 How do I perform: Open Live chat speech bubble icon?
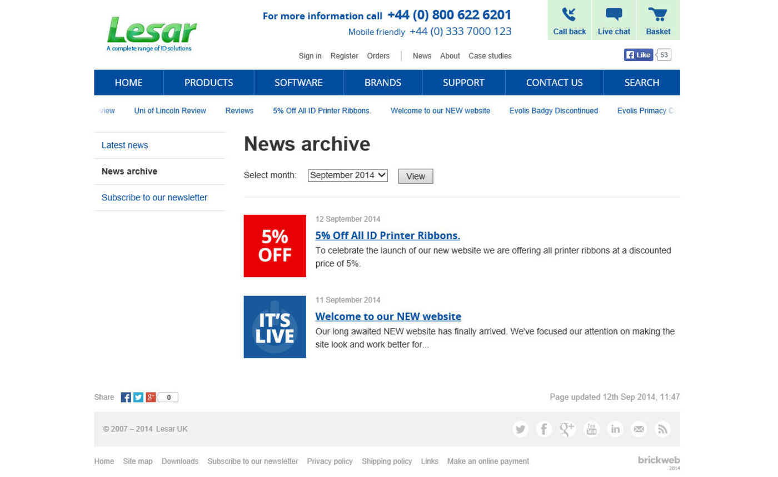614,15
